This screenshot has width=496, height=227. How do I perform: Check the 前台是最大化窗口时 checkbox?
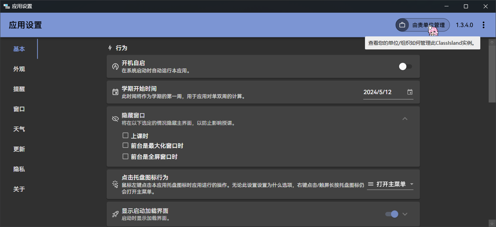(125, 146)
